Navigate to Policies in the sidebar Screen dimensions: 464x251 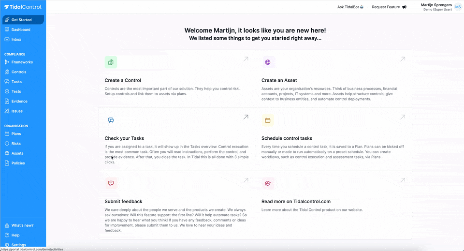pos(18,163)
